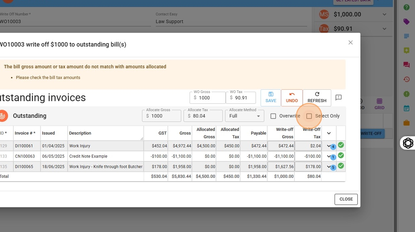Open the history clock icon in sidebar
415x232 pixels.
(x=406, y=79)
